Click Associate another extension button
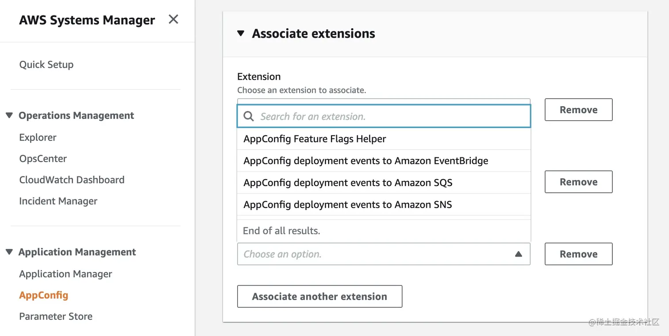The height and width of the screenshot is (336, 669). pyautogui.click(x=319, y=296)
